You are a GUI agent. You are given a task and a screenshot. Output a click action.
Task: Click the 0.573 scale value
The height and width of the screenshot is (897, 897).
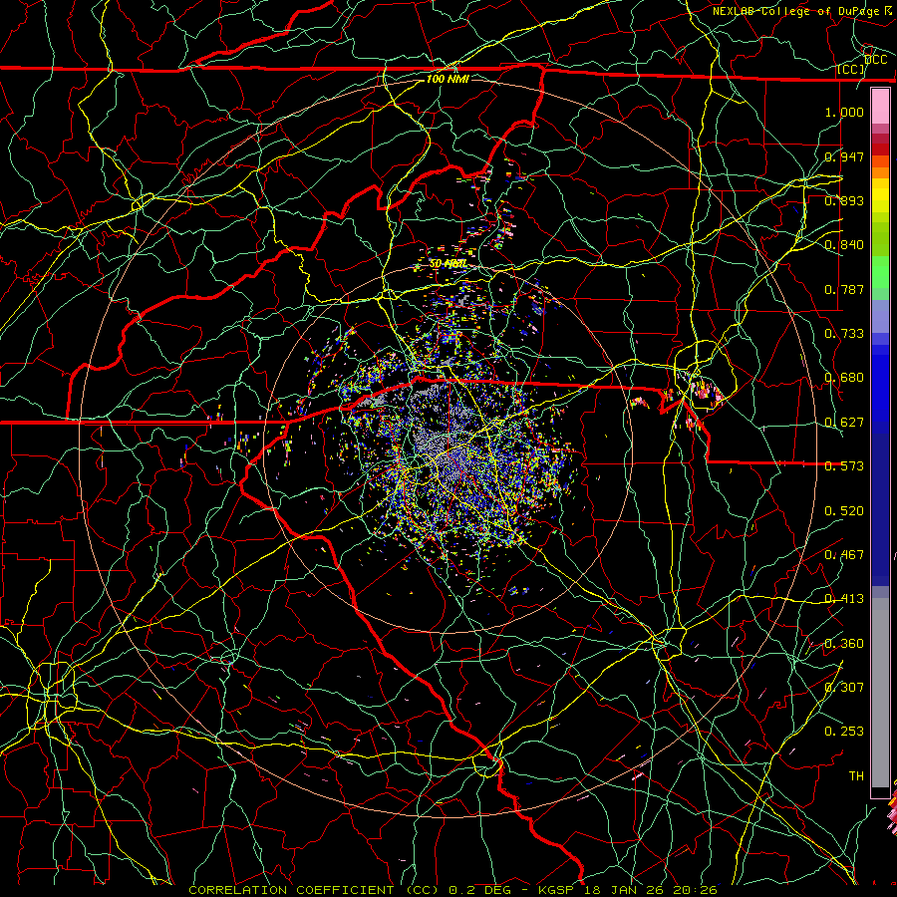[844, 466]
